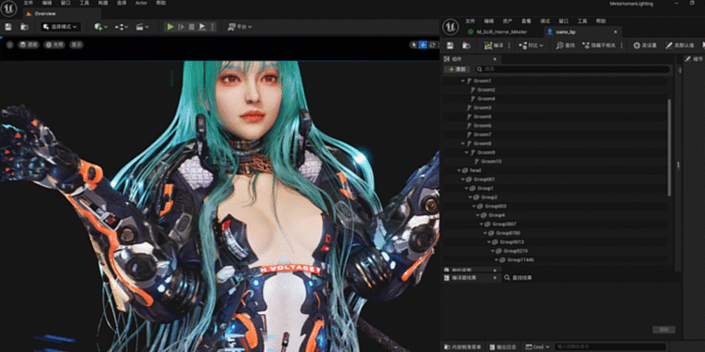Screen dimensions: 705x352
Task: Collapse the Groom1 tree node
Action: 463,81
